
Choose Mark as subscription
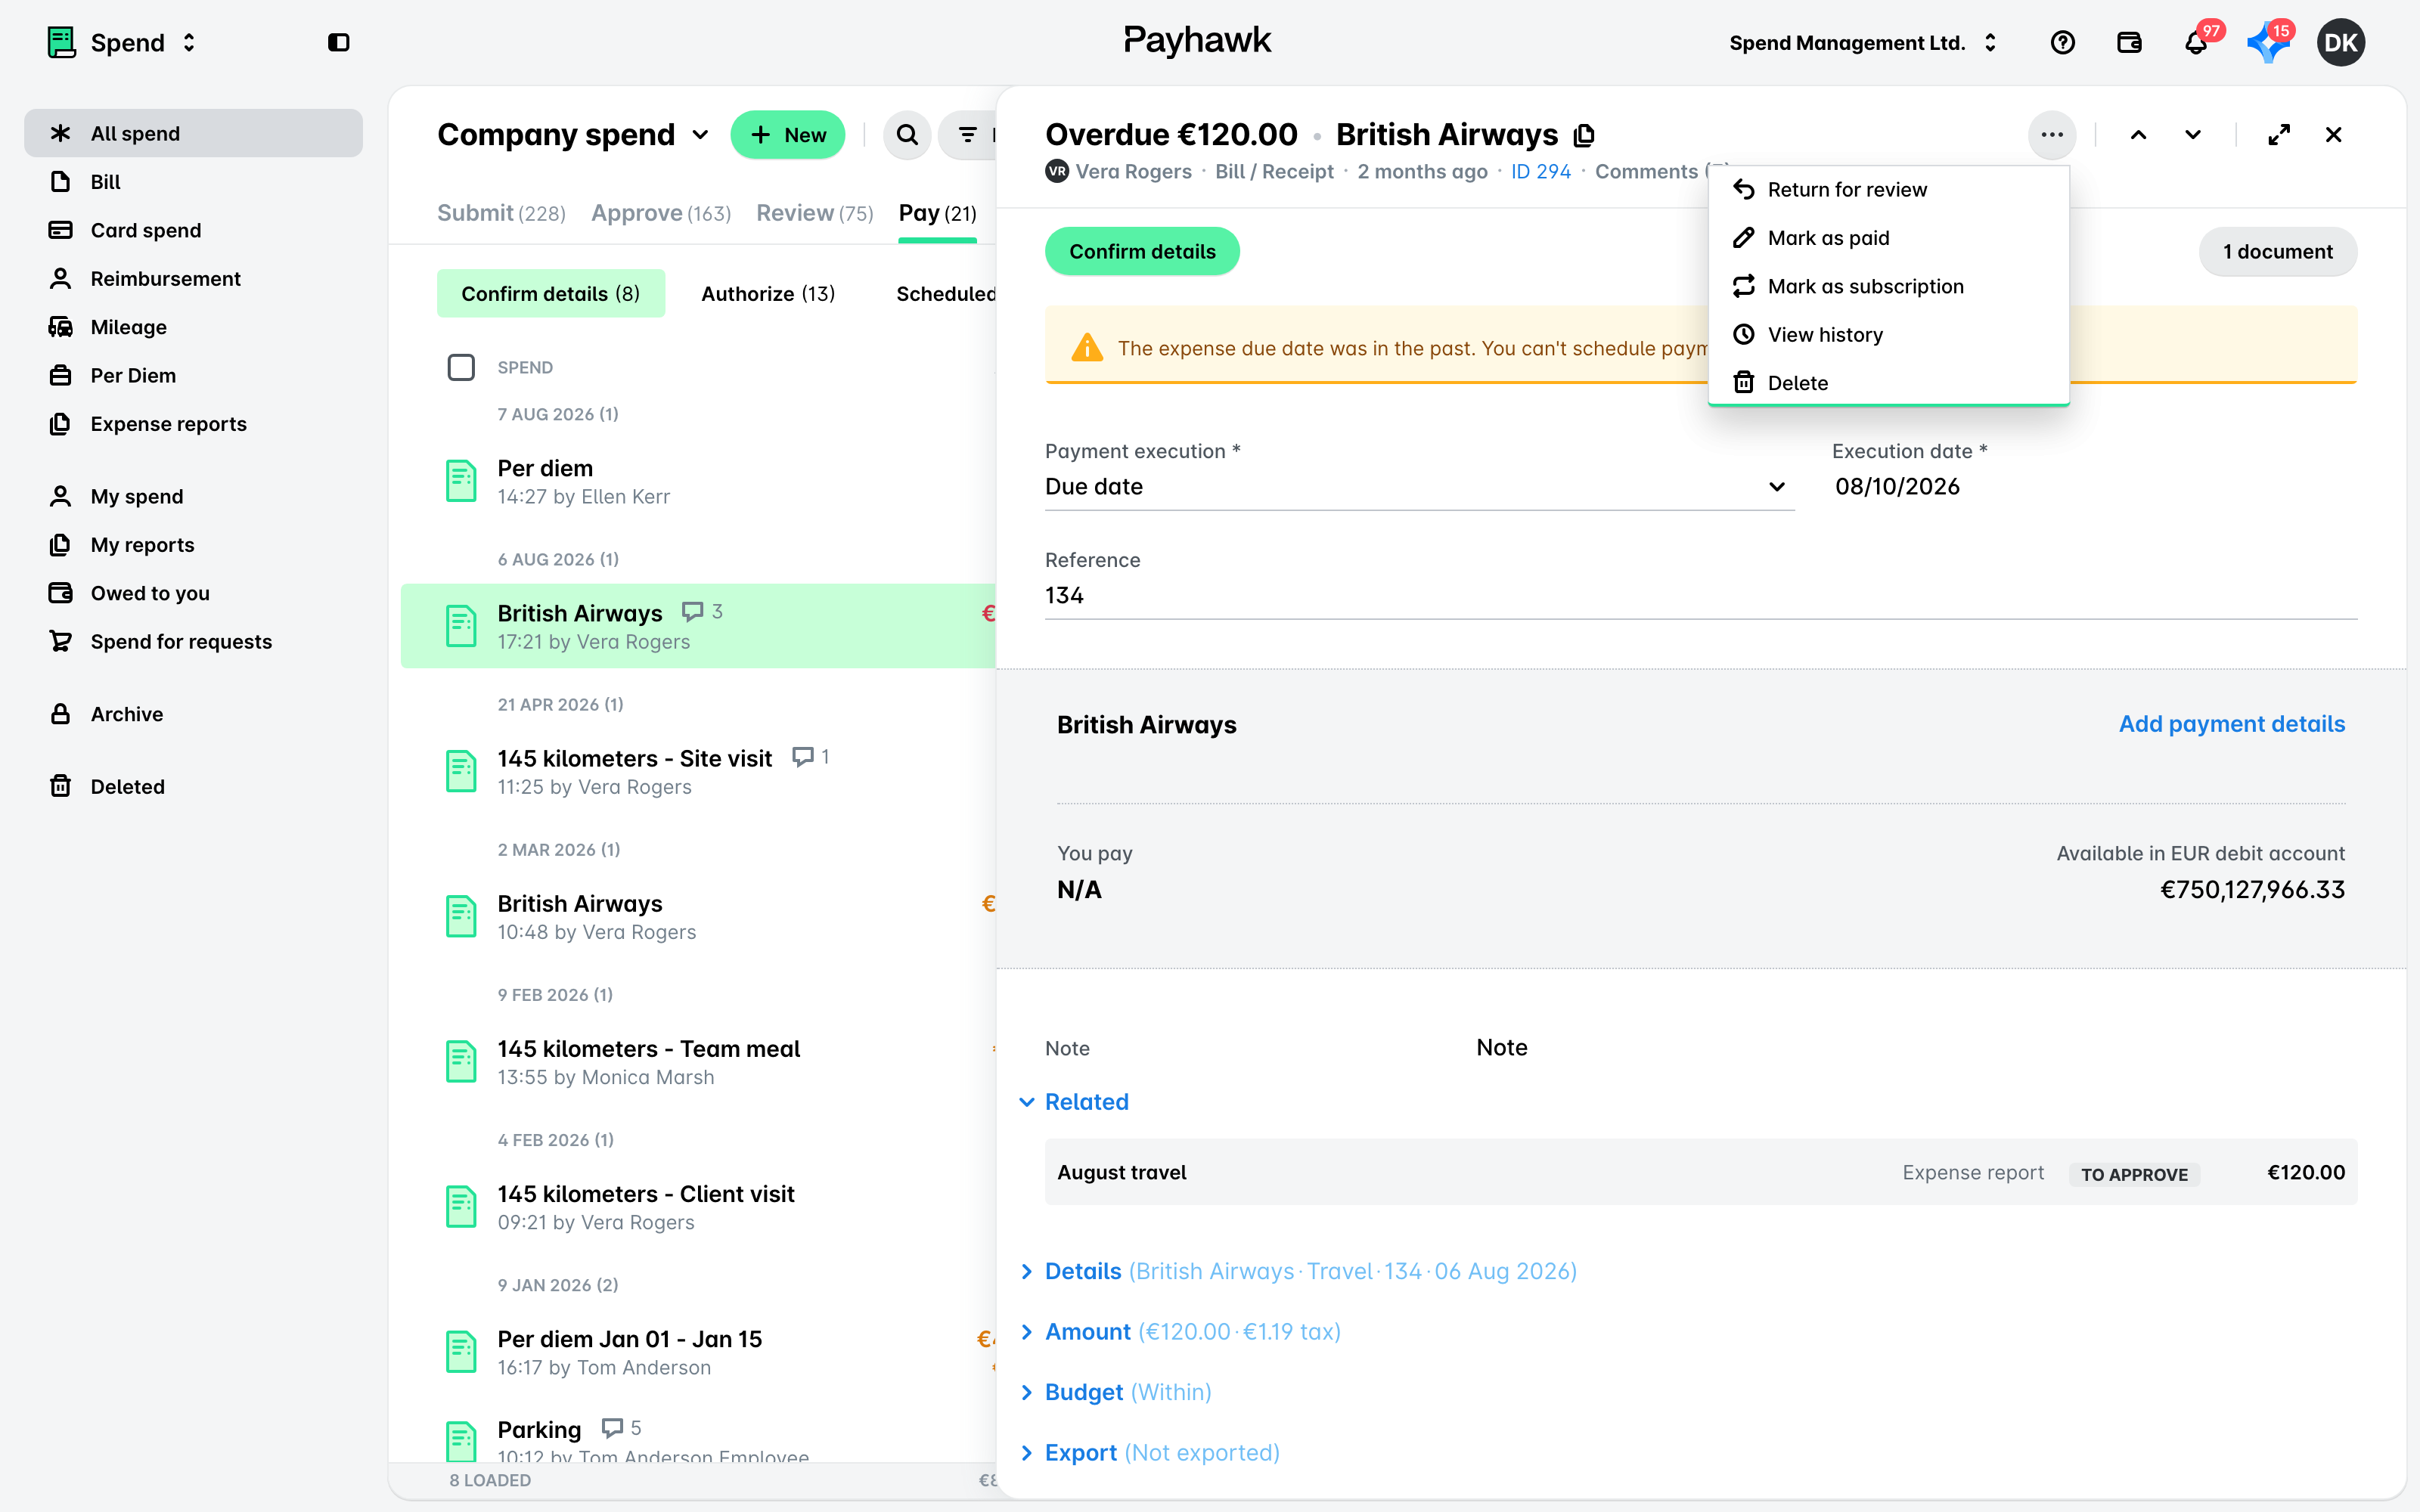point(1888,286)
